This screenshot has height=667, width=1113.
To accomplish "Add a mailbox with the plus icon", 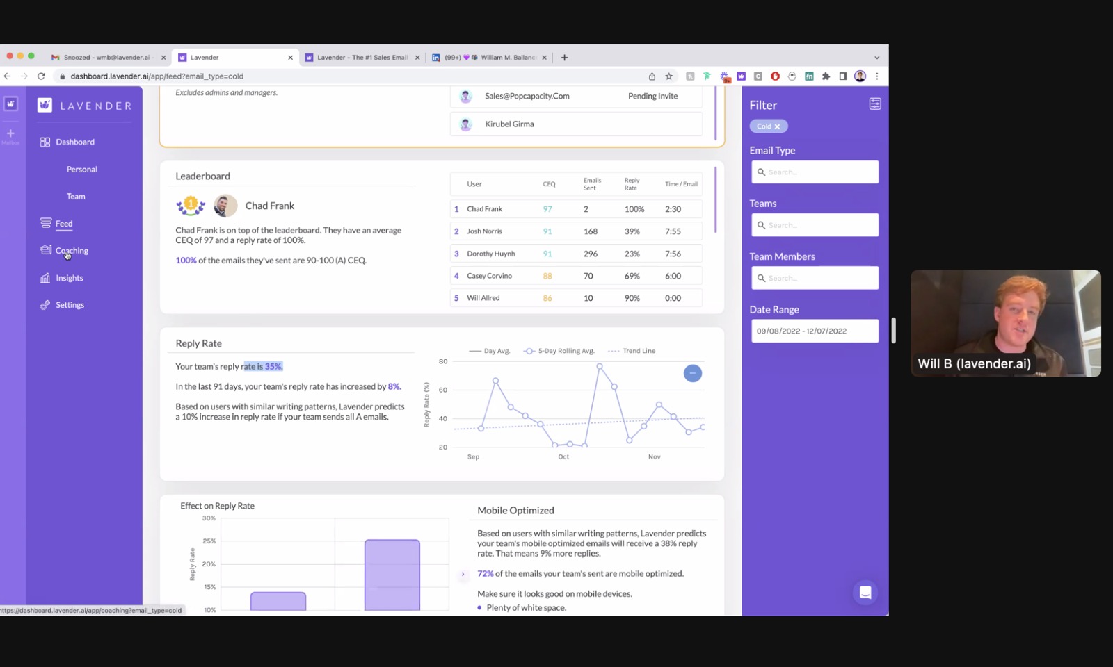I will click(10, 133).
